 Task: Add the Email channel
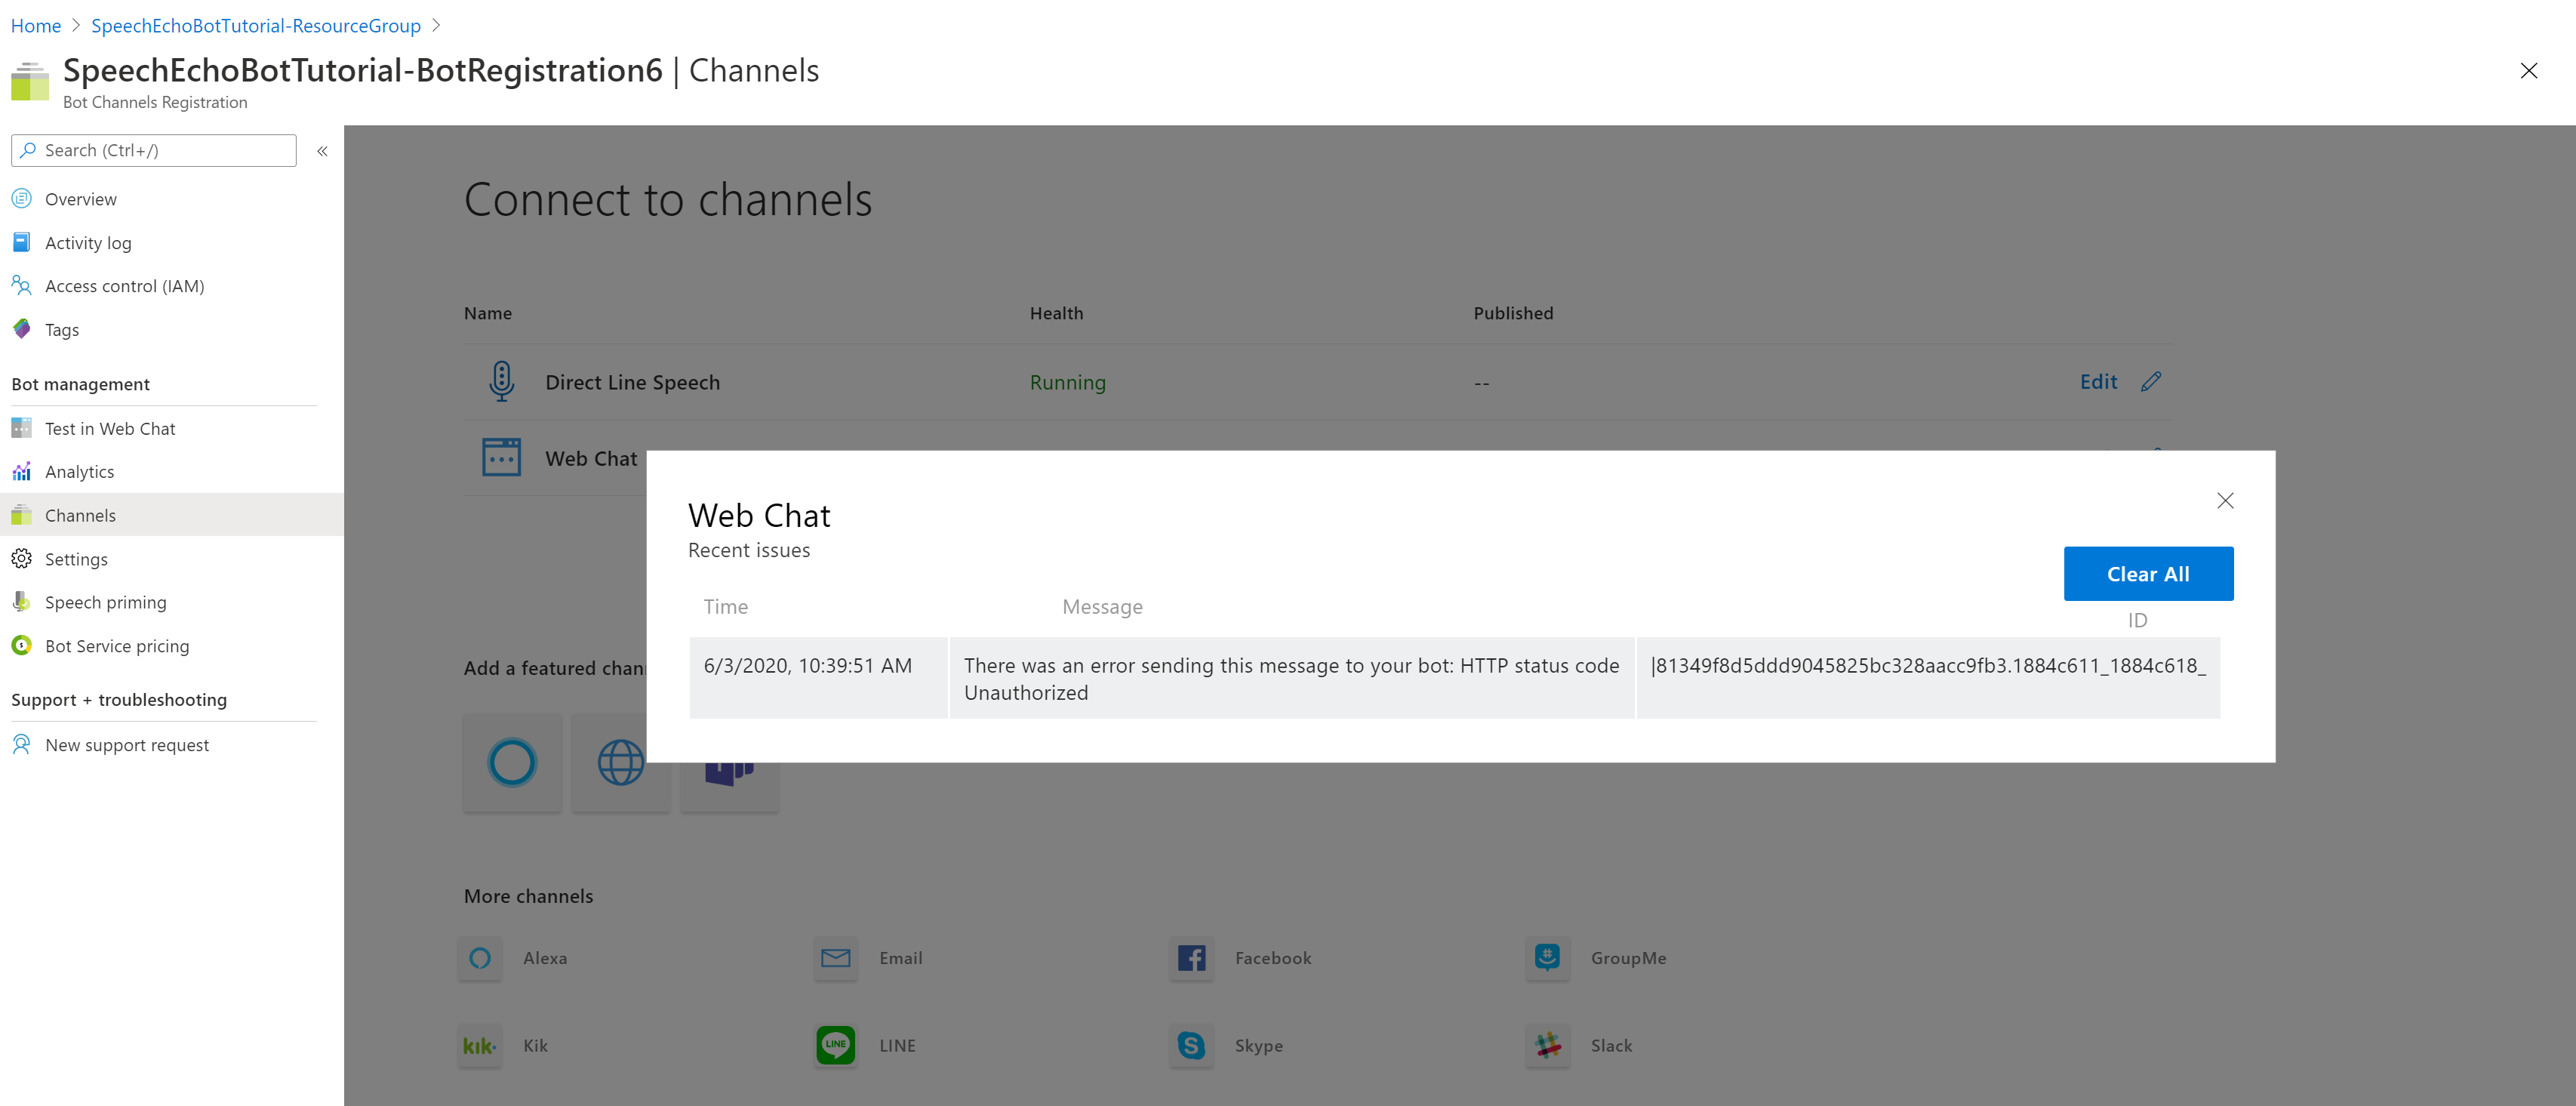836,958
